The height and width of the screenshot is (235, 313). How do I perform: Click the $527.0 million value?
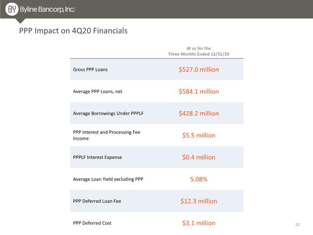(199, 70)
